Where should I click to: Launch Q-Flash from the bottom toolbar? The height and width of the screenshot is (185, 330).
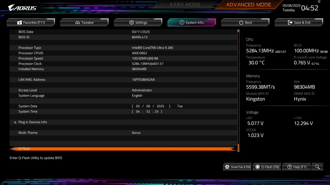tap(267, 167)
